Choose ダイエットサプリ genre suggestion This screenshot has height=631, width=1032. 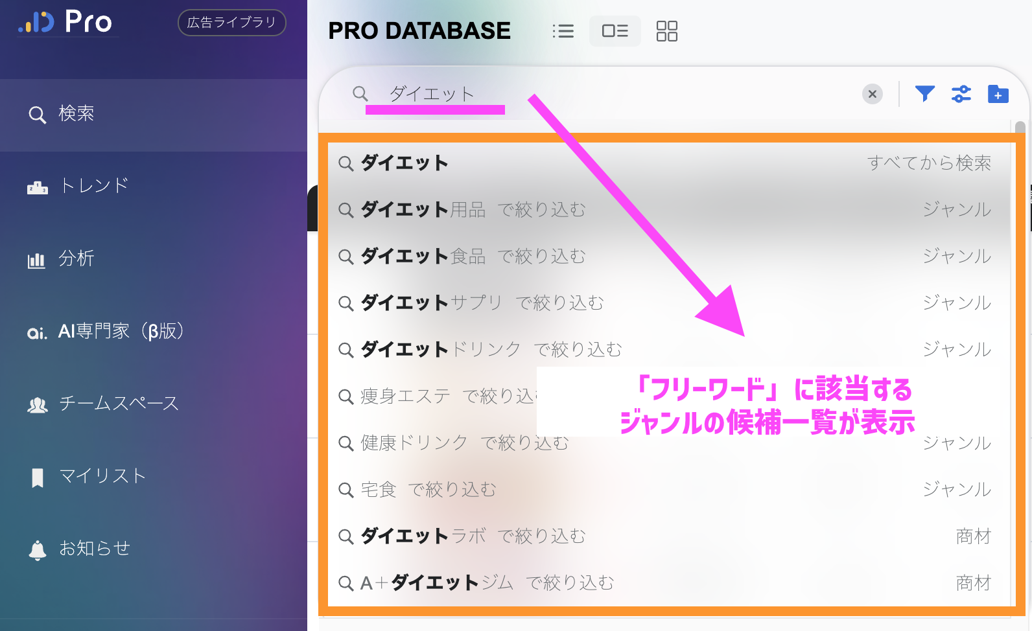point(482,303)
